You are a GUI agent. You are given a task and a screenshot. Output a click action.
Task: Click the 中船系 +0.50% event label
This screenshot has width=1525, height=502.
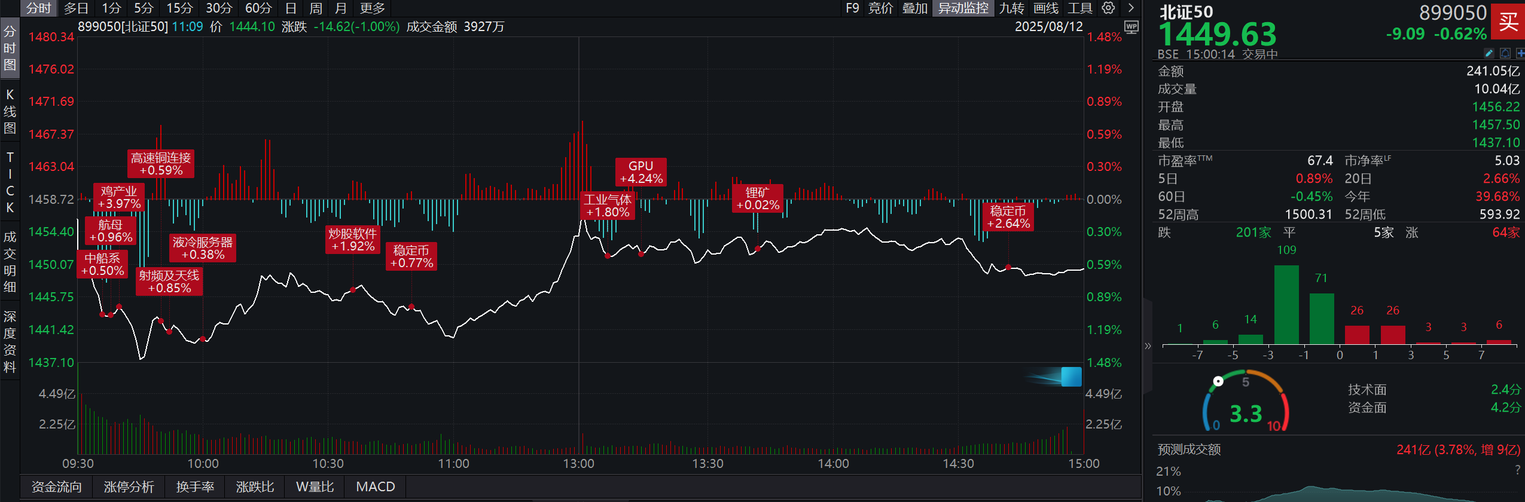[102, 264]
